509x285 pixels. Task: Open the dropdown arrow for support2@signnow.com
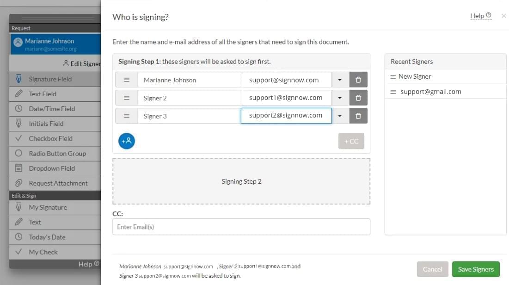tap(340, 116)
